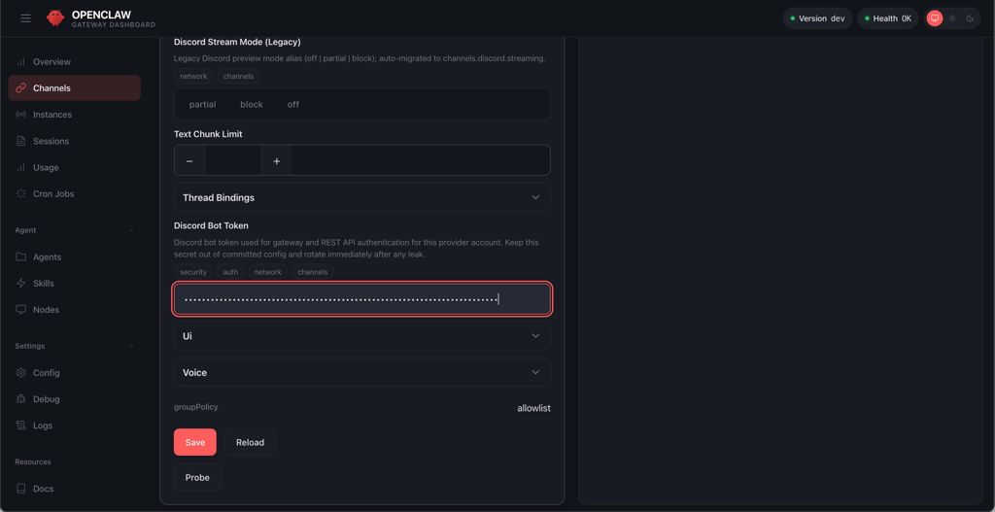Click the channels tag under Stream Mode

click(x=238, y=76)
